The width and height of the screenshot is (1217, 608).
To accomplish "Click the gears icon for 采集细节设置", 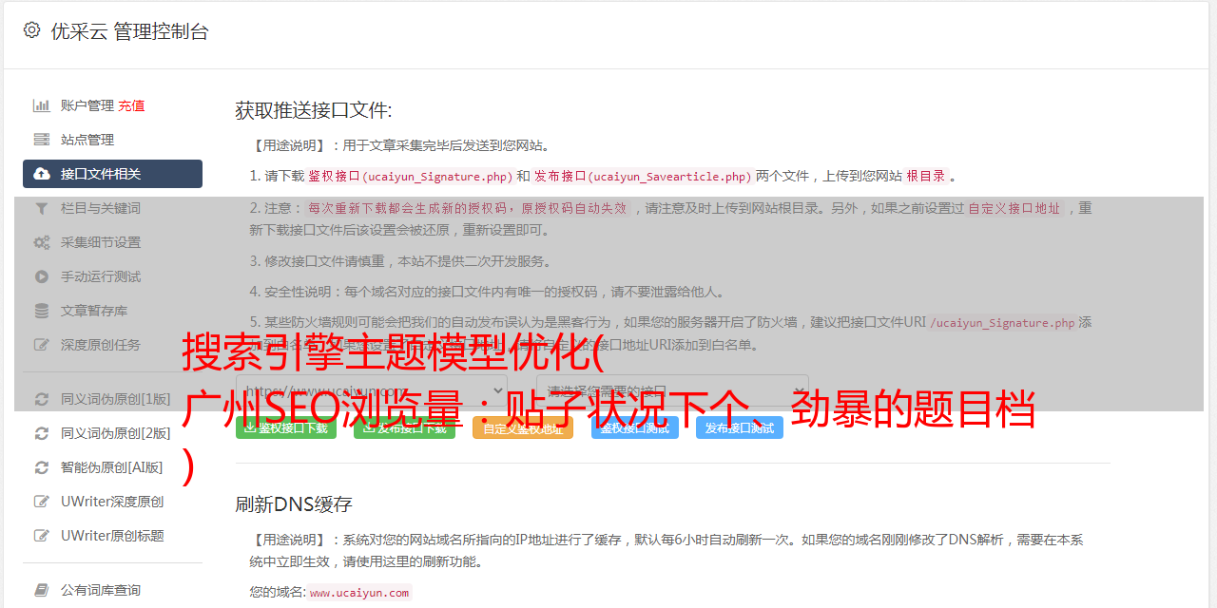I will pyautogui.click(x=42, y=242).
